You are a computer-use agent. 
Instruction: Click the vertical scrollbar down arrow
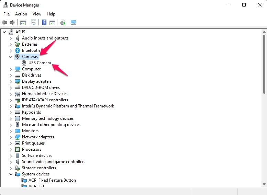point(264,184)
